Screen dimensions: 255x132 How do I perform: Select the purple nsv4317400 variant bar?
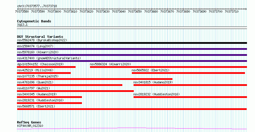click(x=132, y=61)
